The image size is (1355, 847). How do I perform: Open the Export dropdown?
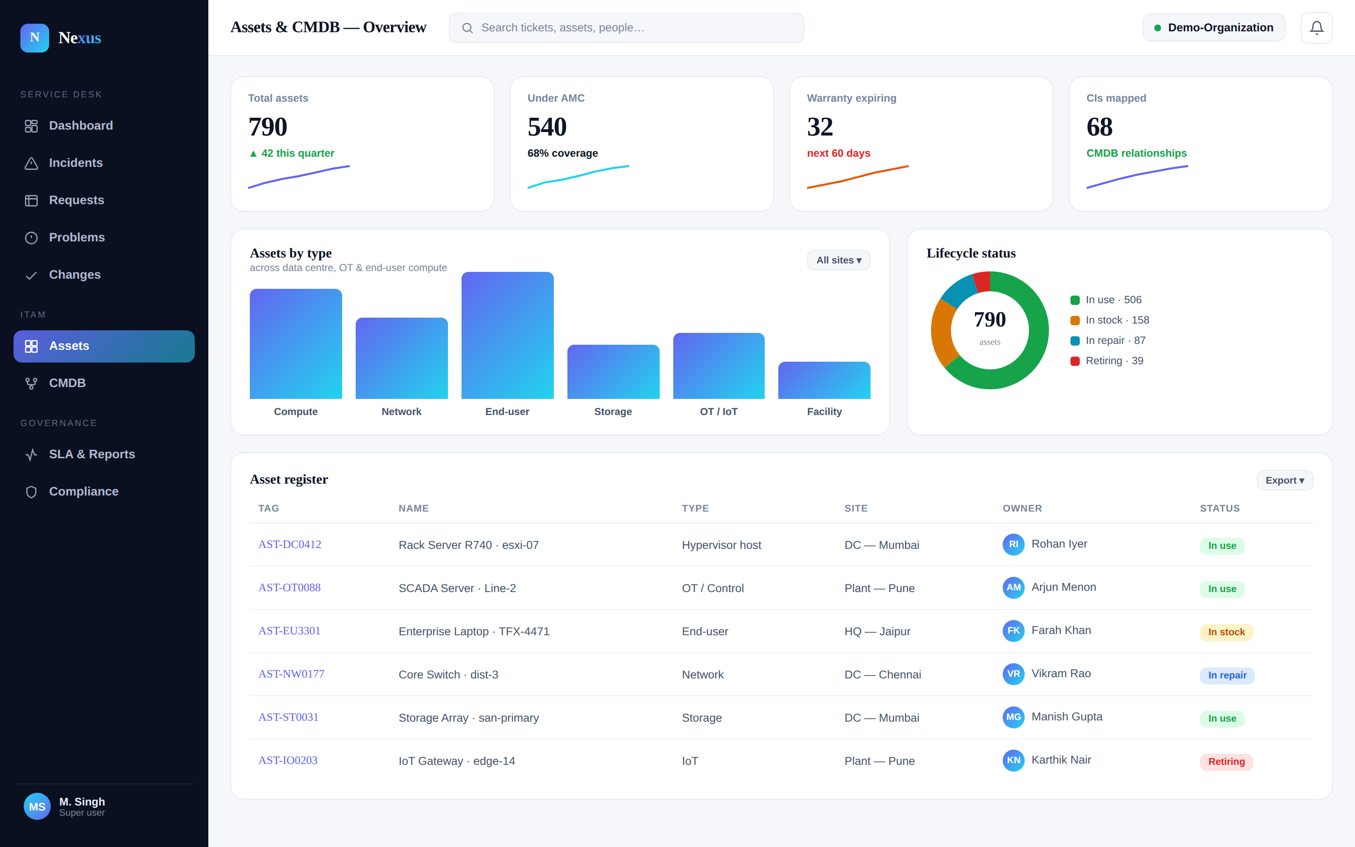click(x=1284, y=480)
